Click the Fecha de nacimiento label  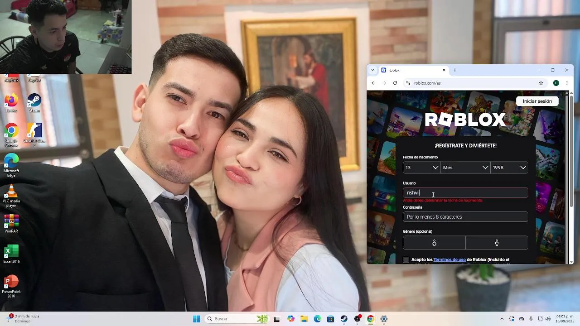point(420,157)
